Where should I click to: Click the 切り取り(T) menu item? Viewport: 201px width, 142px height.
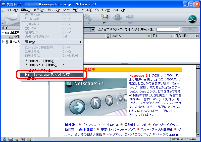click(x=52, y=24)
